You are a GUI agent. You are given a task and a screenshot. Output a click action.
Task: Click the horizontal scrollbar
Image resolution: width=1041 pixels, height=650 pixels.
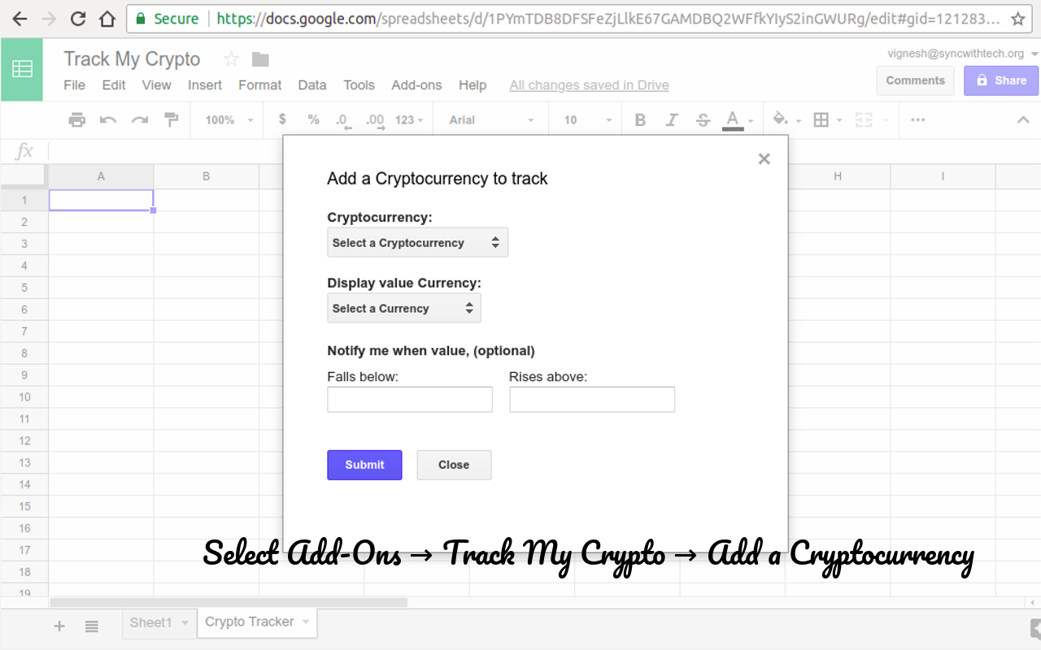229,603
